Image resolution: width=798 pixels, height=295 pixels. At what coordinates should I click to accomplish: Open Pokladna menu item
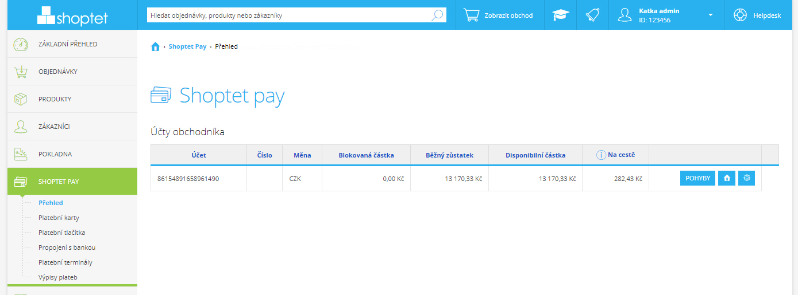[x=72, y=154]
